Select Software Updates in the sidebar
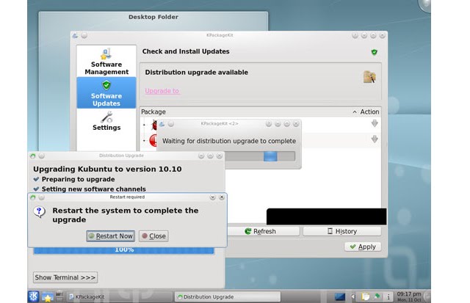Screen dimensions: 470x303 [106, 93]
